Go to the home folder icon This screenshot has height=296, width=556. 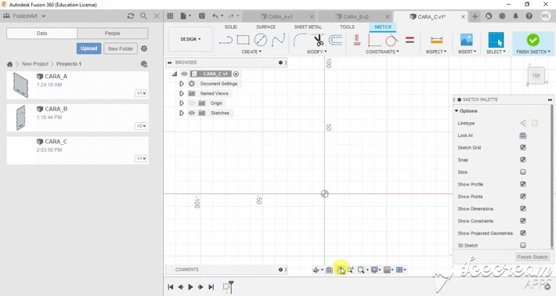pos(10,64)
